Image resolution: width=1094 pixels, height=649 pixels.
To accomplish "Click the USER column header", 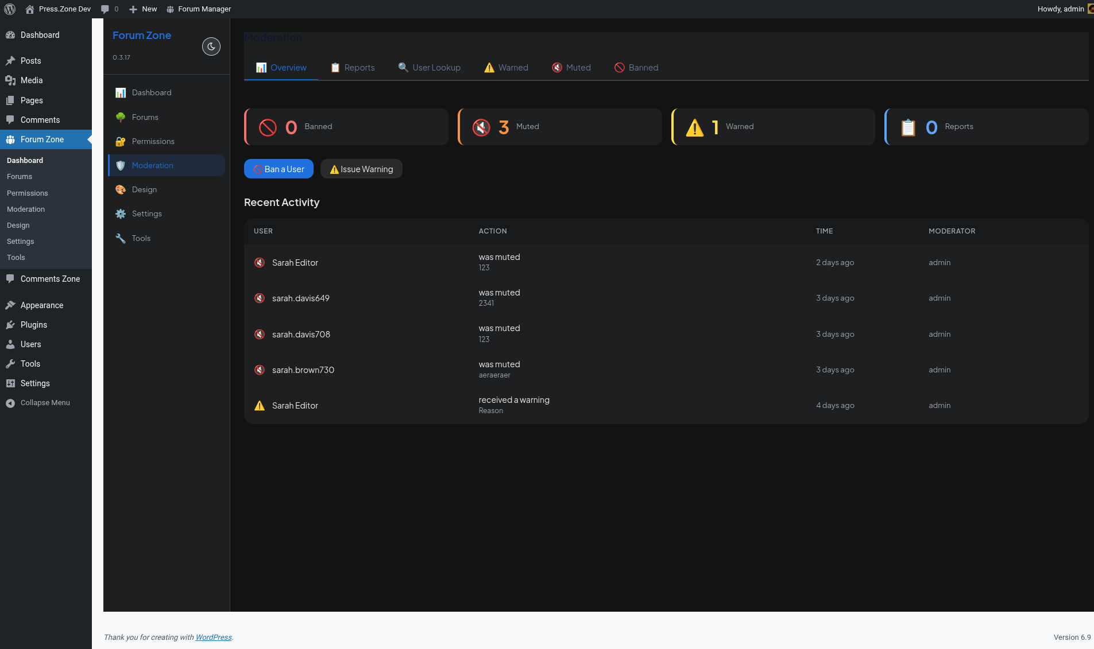I will pos(263,231).
